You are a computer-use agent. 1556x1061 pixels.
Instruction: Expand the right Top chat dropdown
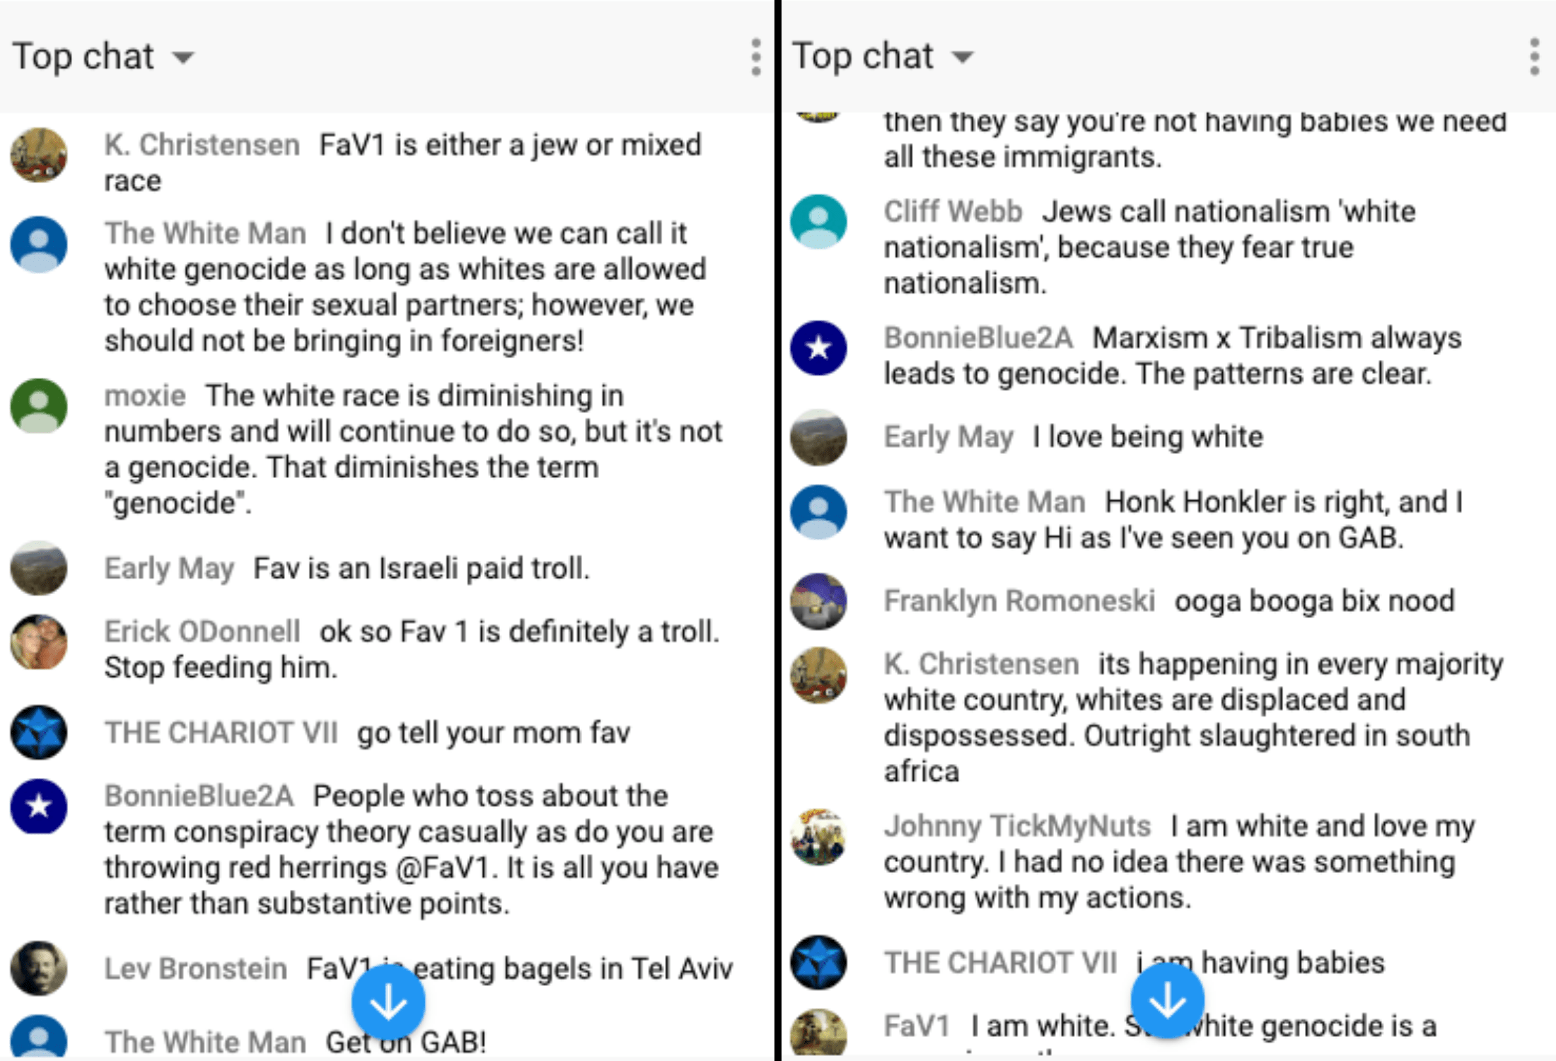[883, 57]
